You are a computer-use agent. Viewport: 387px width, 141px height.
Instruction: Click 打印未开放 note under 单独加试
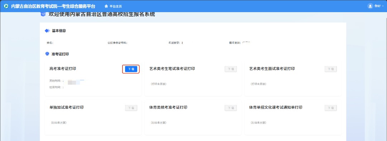tap(58, 122)
